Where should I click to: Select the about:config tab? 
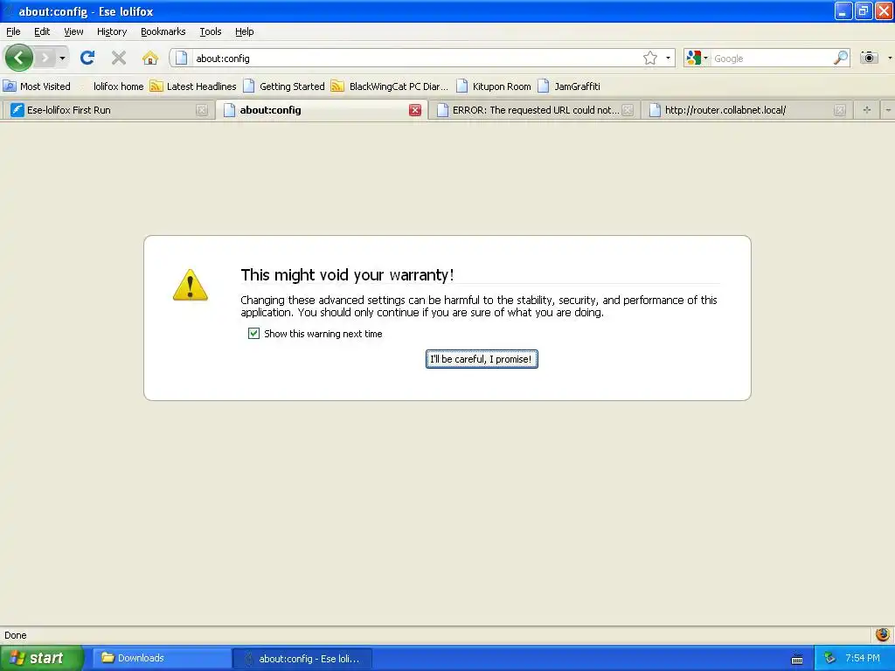[x=322, y=110]
